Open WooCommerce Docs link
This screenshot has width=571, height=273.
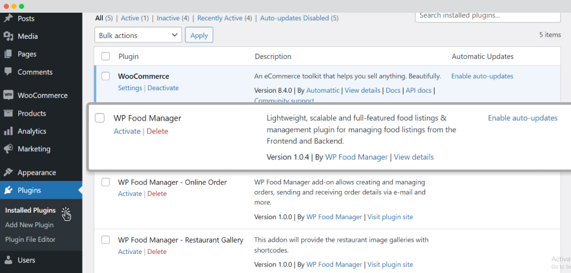(393, 90)
